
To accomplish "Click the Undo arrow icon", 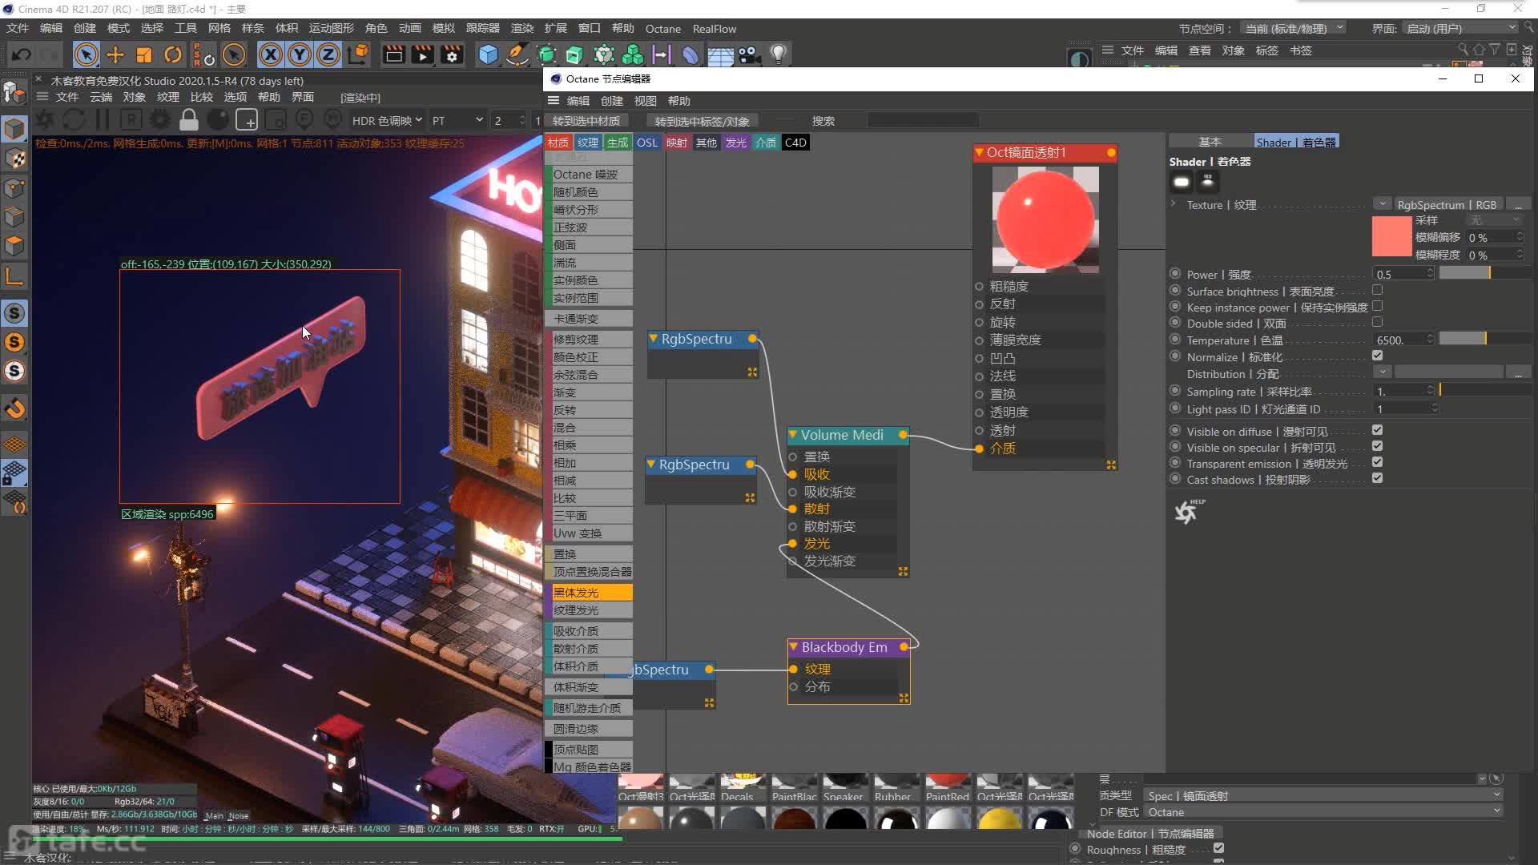I will click(x=22, y=54).
